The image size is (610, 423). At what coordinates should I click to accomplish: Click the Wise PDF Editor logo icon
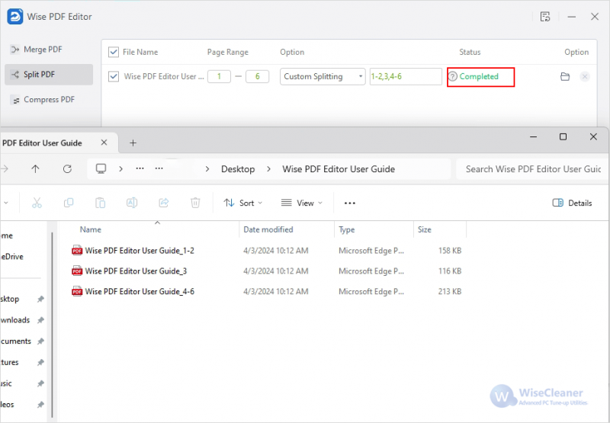point(15,17)
